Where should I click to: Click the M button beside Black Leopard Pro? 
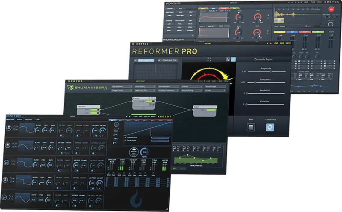135,60
